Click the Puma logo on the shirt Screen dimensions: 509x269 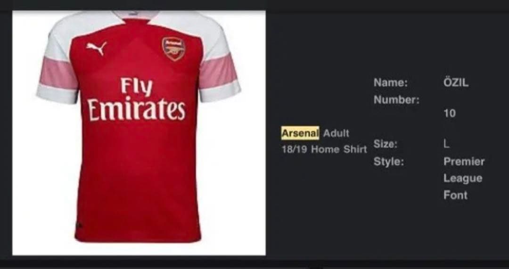97,48
